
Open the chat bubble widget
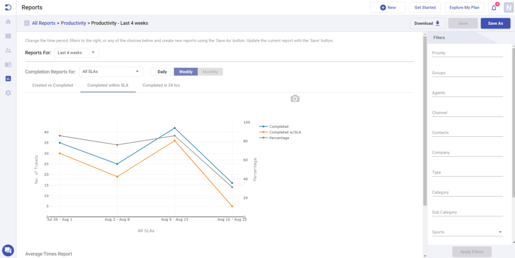click(8, 250)
